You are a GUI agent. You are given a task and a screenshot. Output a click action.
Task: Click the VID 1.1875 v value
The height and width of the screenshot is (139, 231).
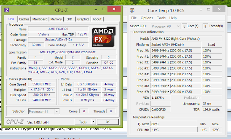pyautogui.click(x=161, y=98)
